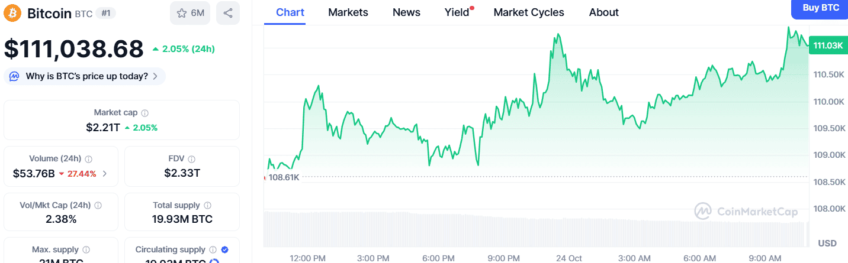Go to Market Cycles tab
Viewport: 848px width, 263px height.
528,12
